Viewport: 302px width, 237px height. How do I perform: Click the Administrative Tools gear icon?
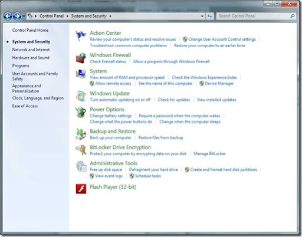tap(81, 166)
